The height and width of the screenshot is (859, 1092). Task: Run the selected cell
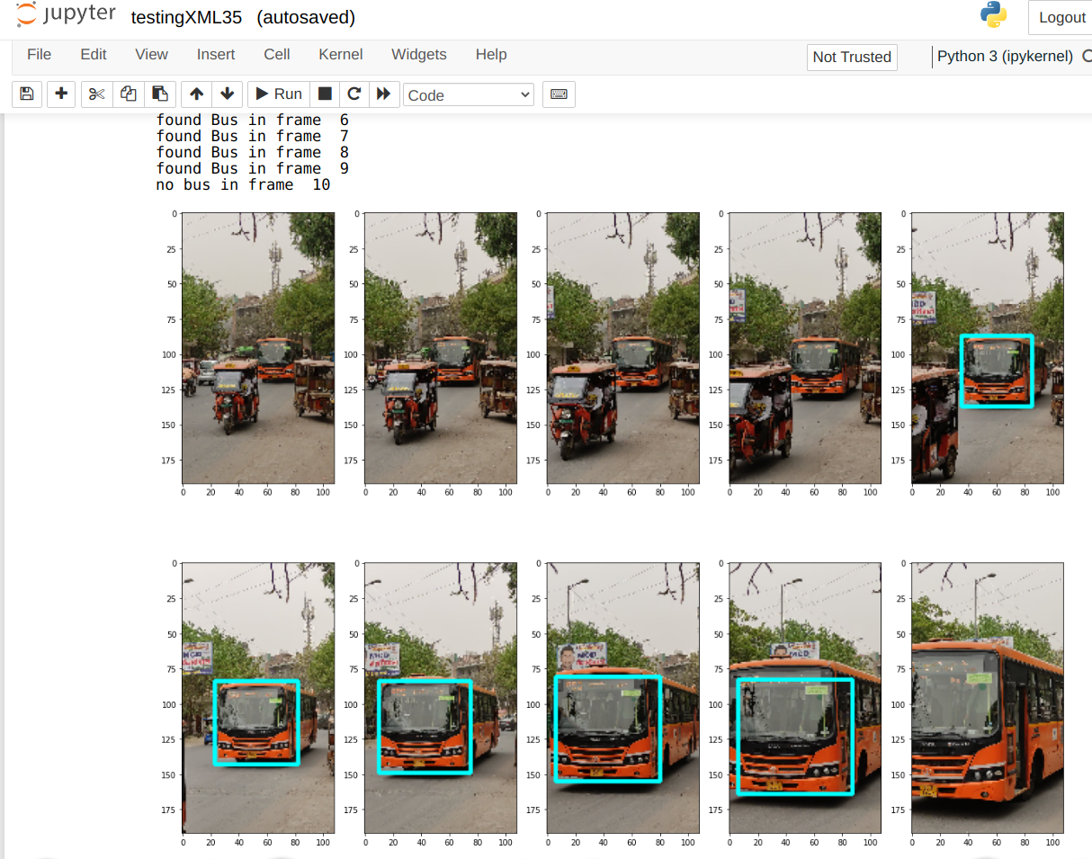277,94
